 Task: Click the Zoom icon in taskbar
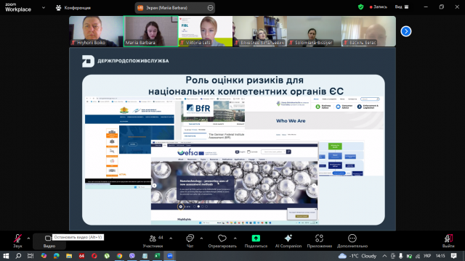point(170,256)
